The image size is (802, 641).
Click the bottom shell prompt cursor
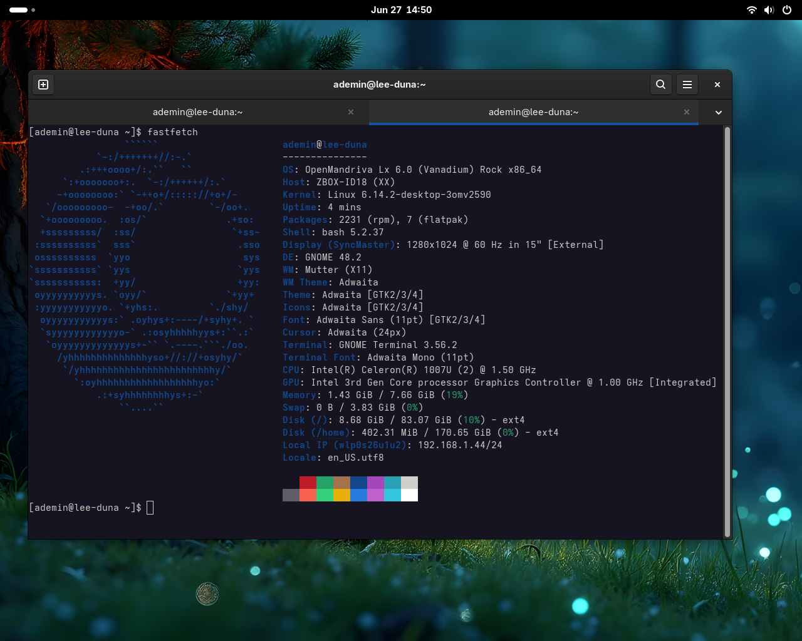pos(150,508)
